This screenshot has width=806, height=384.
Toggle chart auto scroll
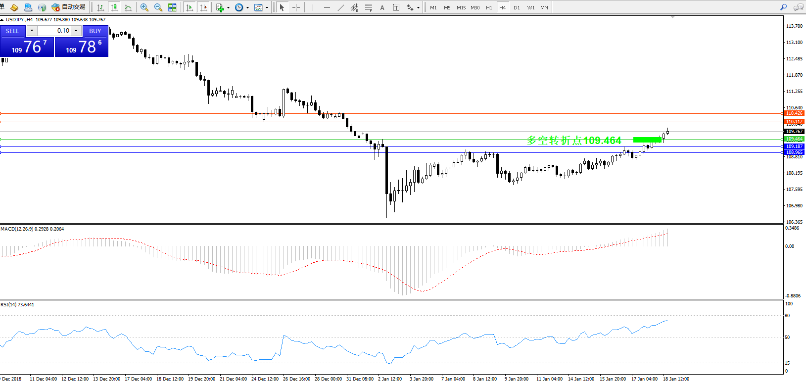click(x=189, y=7)
